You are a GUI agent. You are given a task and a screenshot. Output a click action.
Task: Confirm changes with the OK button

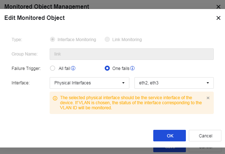tap(170, 136)
